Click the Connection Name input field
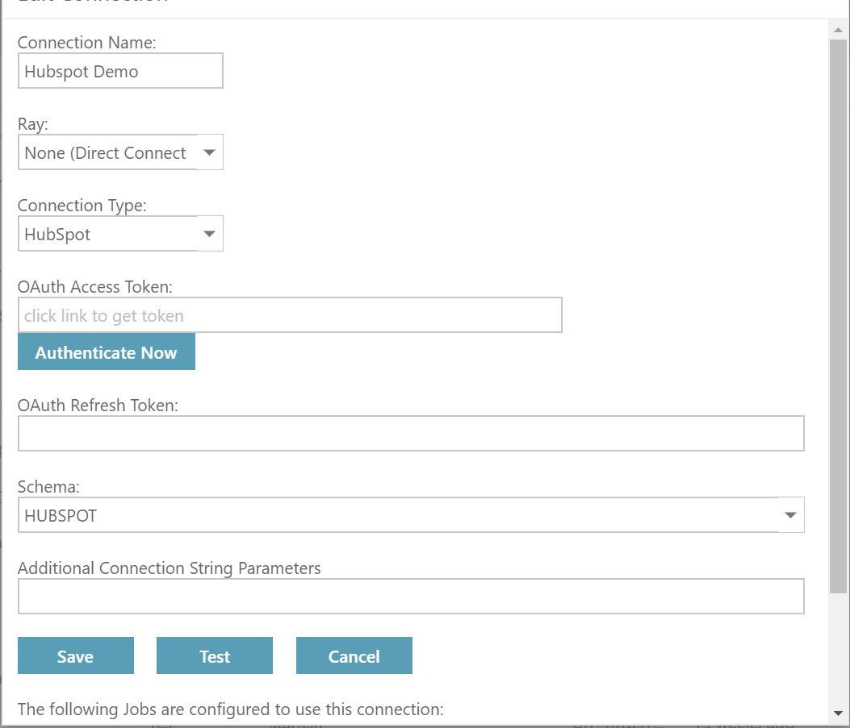The width and height of the screenshot is (850, 728). 120,71
